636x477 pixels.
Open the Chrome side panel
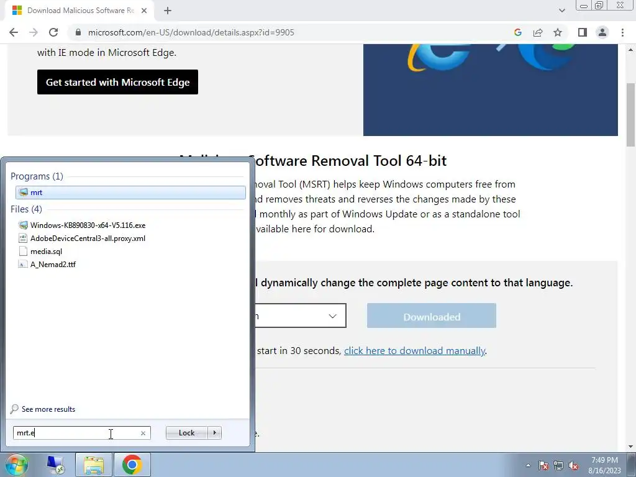pyautogui.click(x=583, y=32)
